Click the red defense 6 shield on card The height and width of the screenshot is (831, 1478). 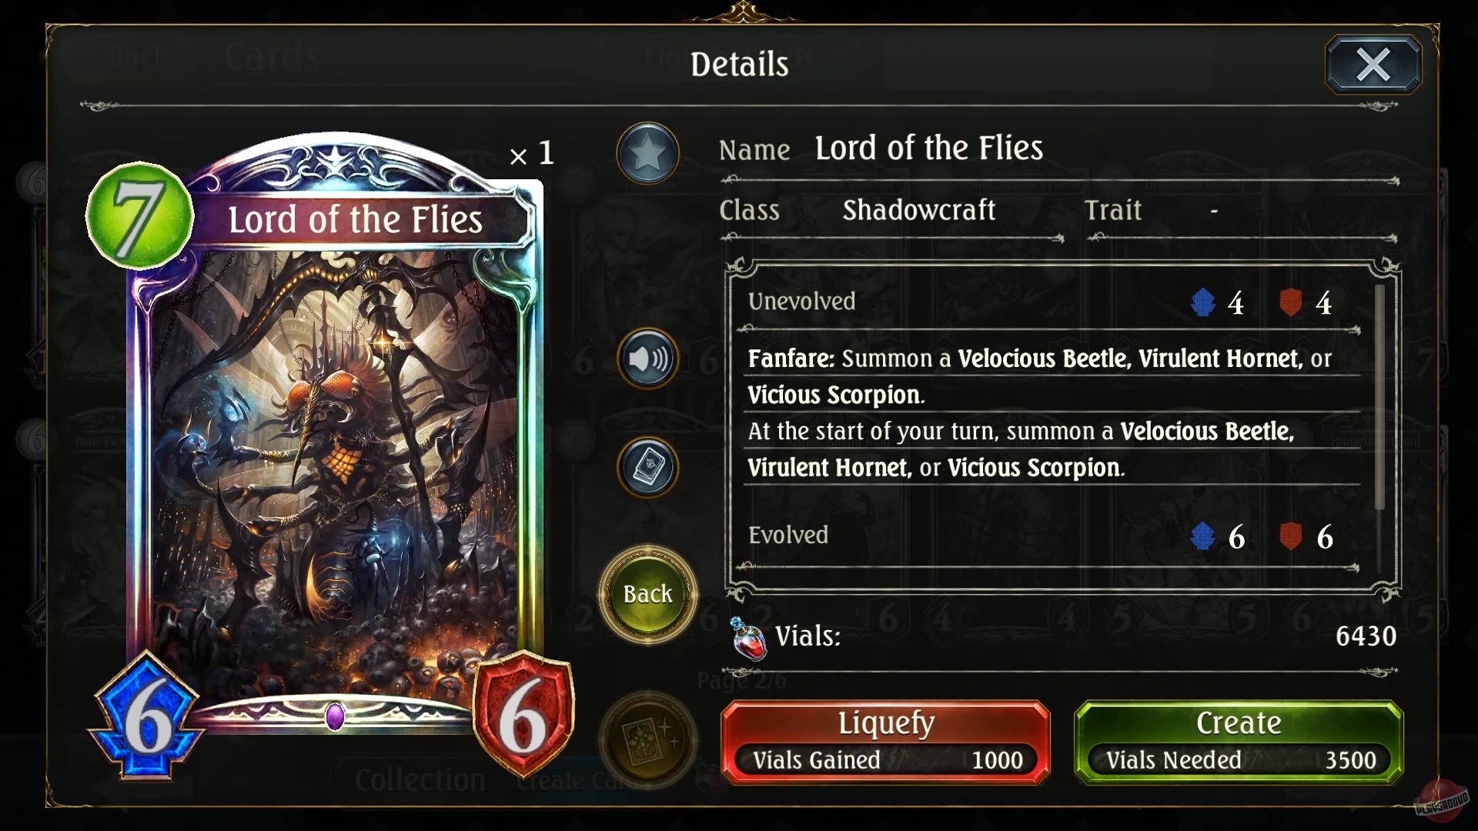(523, 716)
